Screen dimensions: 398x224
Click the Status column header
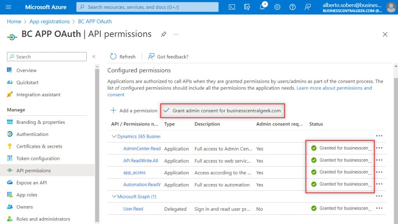[x=316, y=124]
